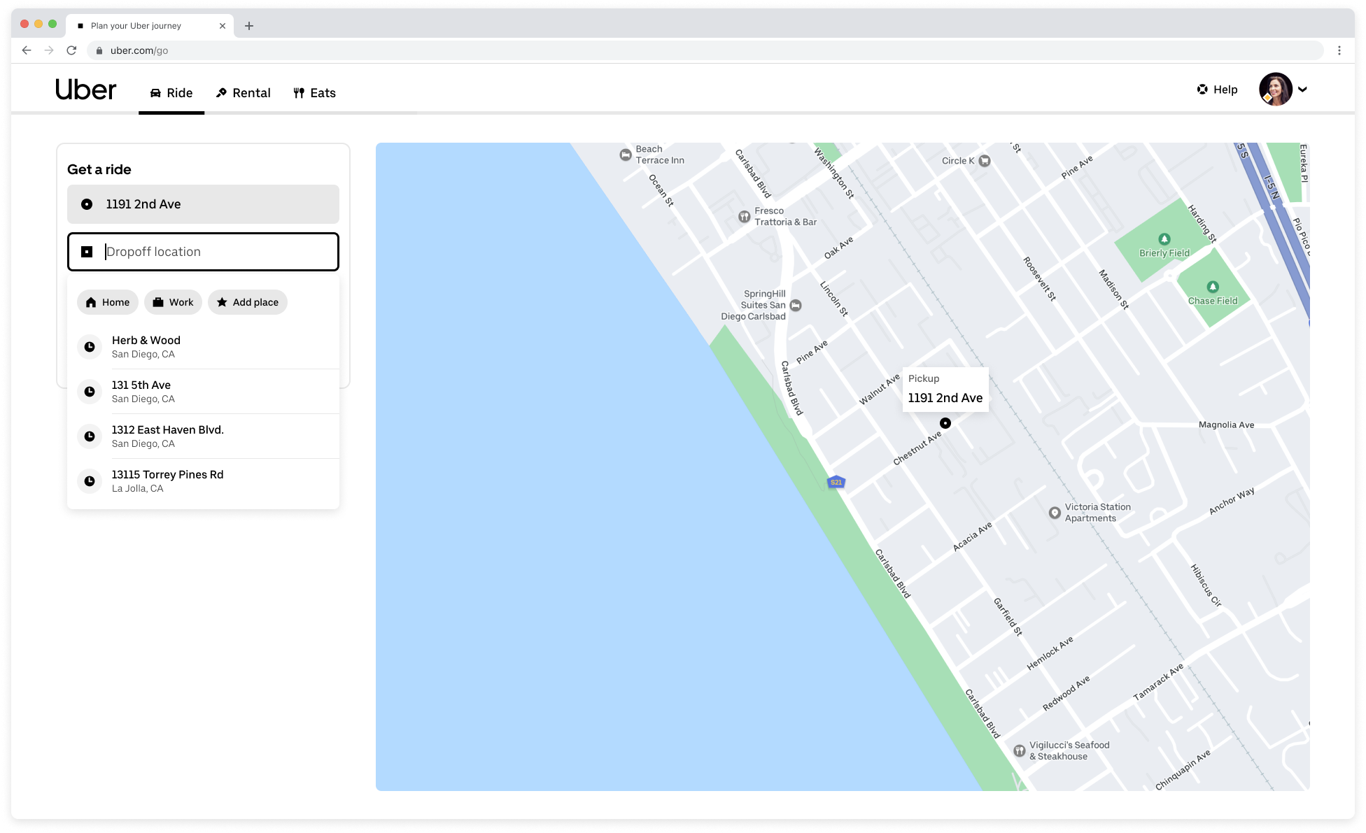Click the profile avatar photo

pyautogui.click(x=1275, y=90)
